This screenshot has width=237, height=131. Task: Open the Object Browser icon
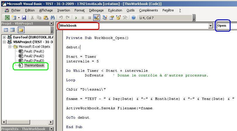(x=118, y=18)
